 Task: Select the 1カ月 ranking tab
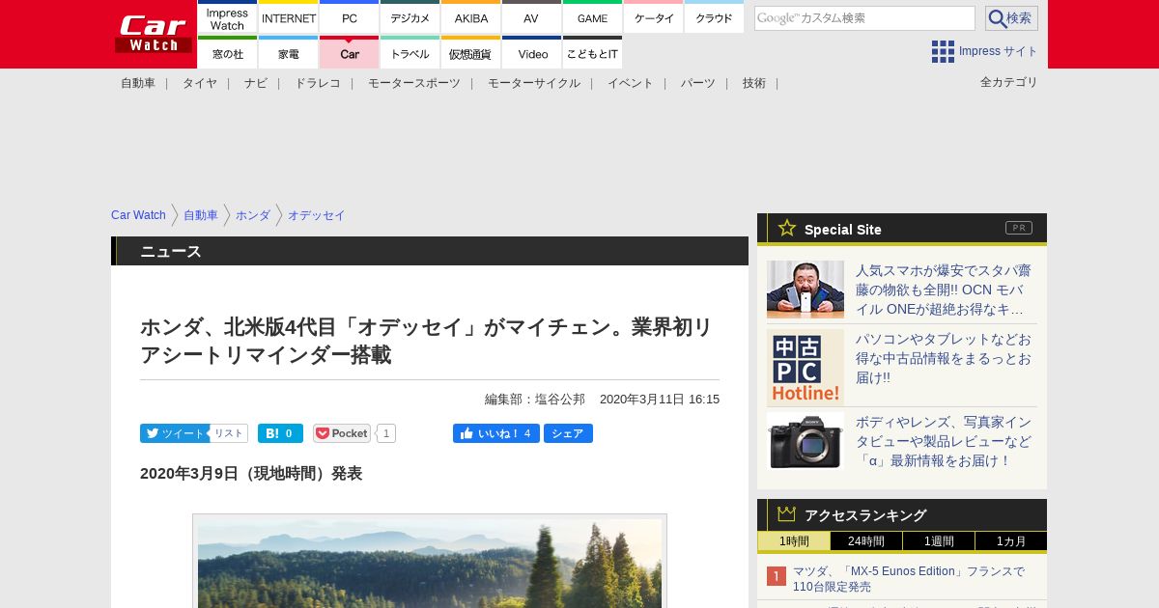pyautogui.click(x=1011, y=541)
